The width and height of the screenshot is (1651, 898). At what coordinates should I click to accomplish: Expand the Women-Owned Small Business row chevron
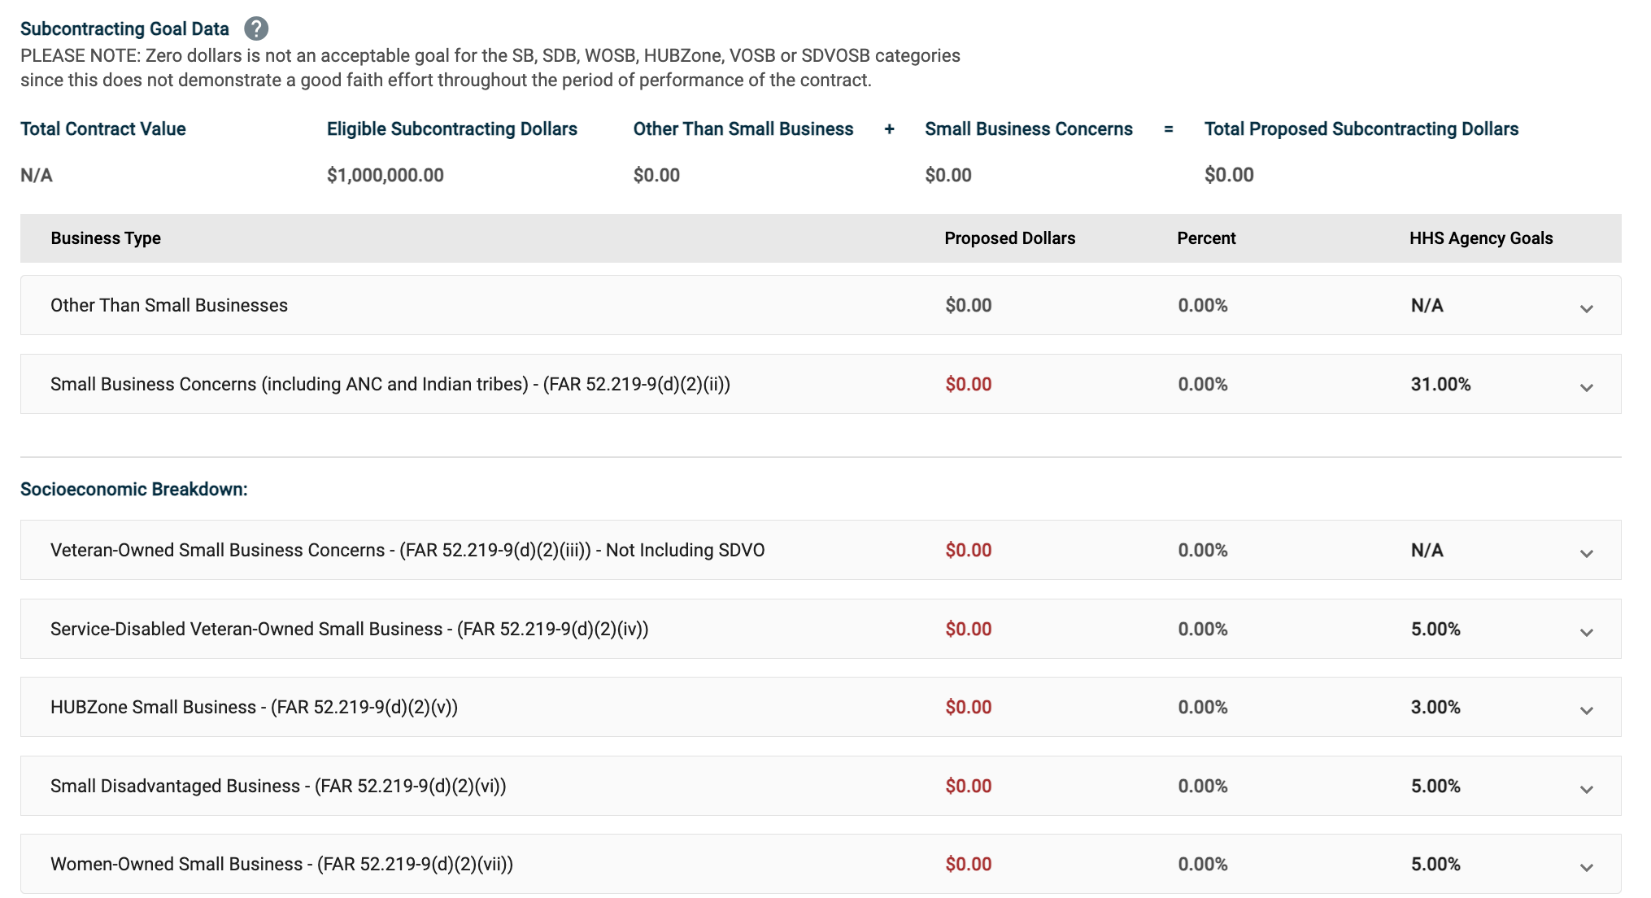coord(1586,867)
